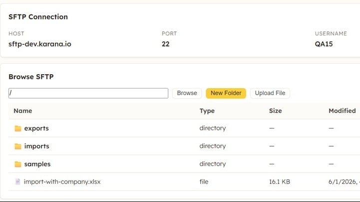Click the 'file' type cell

204,182
